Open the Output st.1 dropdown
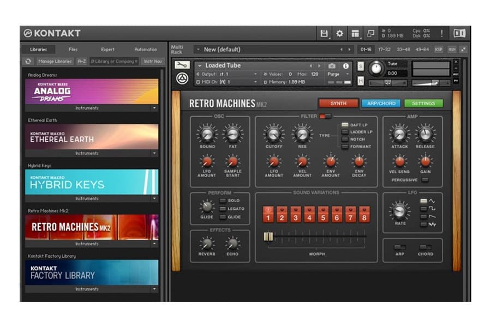Screen dimensions: 491x327 tap(255, 74)
